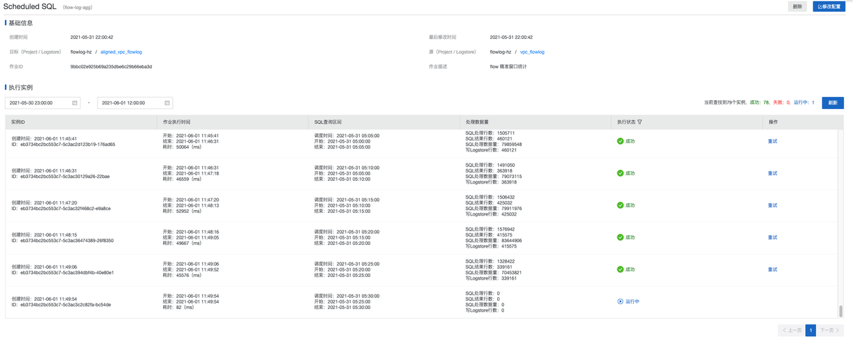Click the 运行中 status text
The height and width of the screenshot is (341, 853).
tap(632, 301)
